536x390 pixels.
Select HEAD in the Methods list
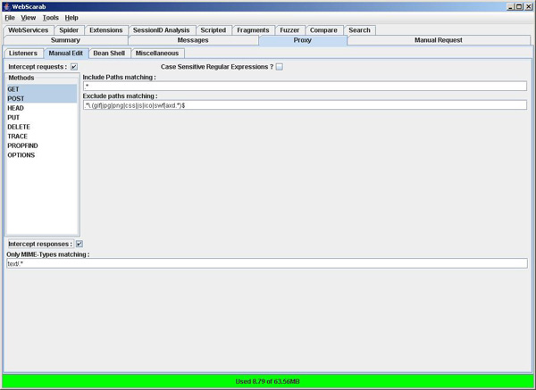coord(42,108)
